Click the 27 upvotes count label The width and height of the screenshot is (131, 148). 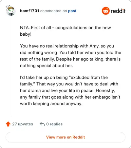(23, 124)
